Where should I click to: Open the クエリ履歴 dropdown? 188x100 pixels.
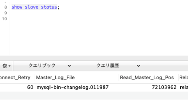pos(118,66)
